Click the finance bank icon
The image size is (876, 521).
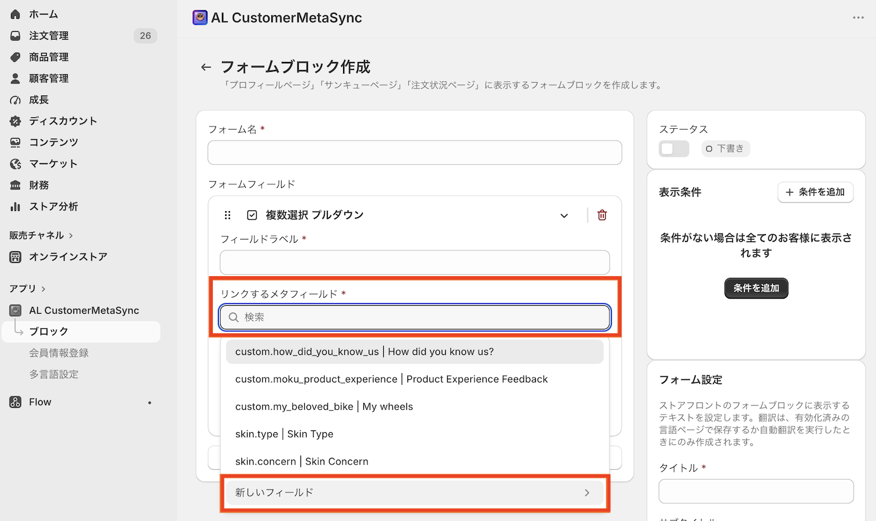tap(15, 185)
